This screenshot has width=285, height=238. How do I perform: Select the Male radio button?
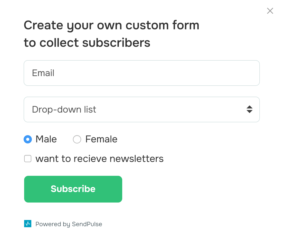(28, 140)
